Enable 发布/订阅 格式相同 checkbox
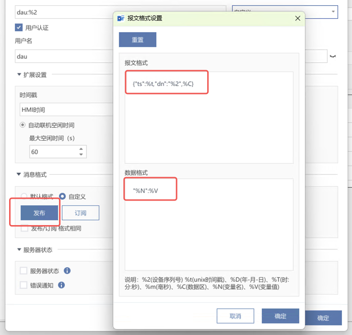 point(24,229)
